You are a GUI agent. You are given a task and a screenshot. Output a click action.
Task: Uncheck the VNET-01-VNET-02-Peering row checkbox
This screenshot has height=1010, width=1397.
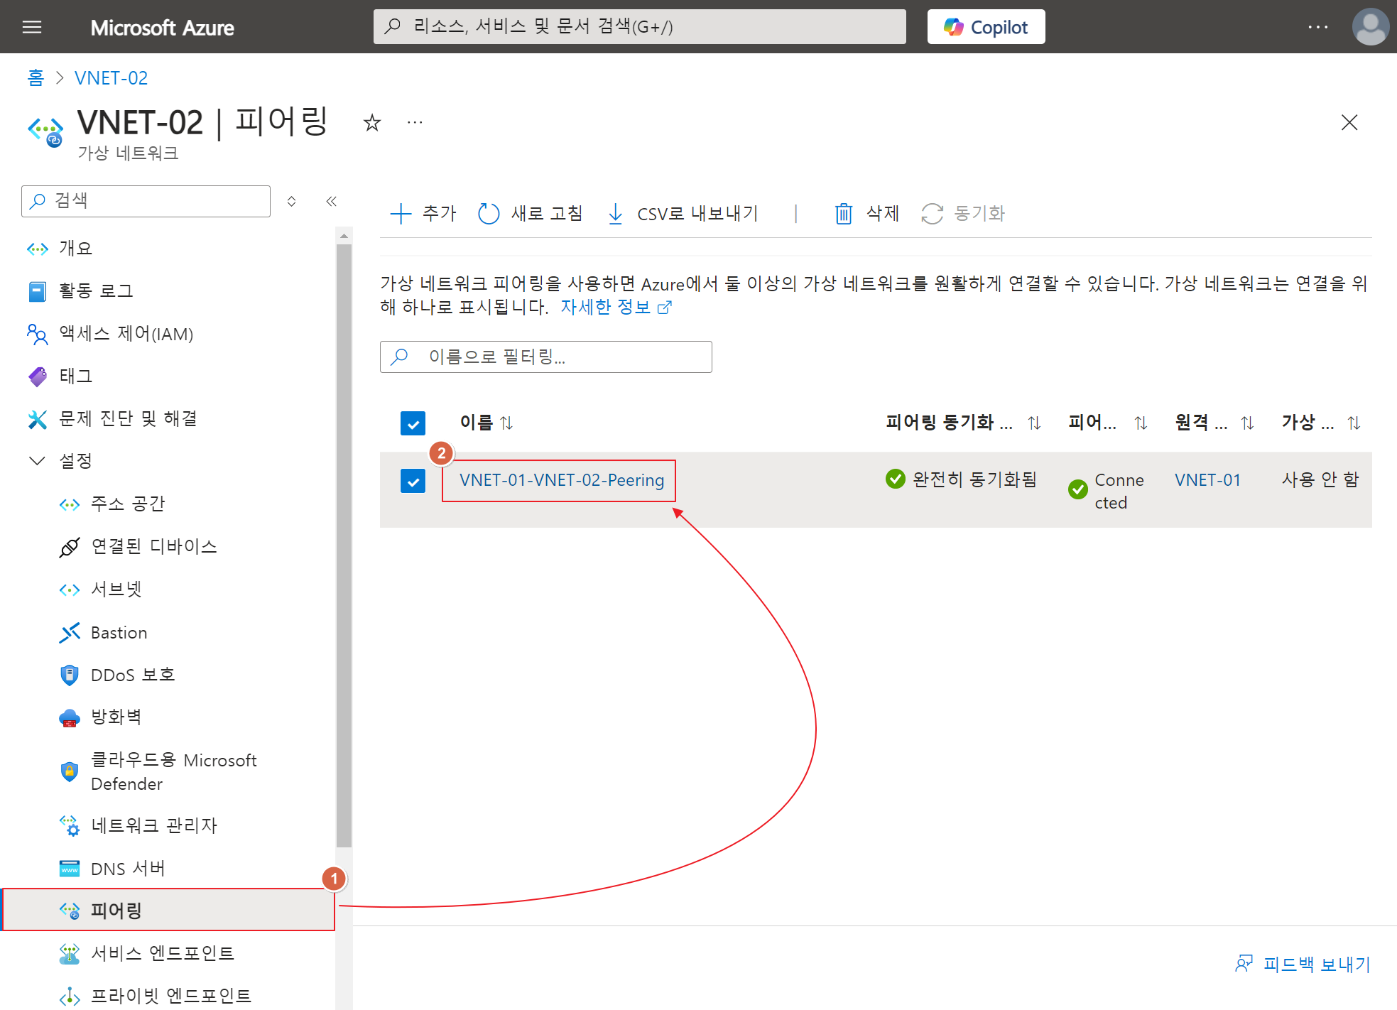point(413,481)
